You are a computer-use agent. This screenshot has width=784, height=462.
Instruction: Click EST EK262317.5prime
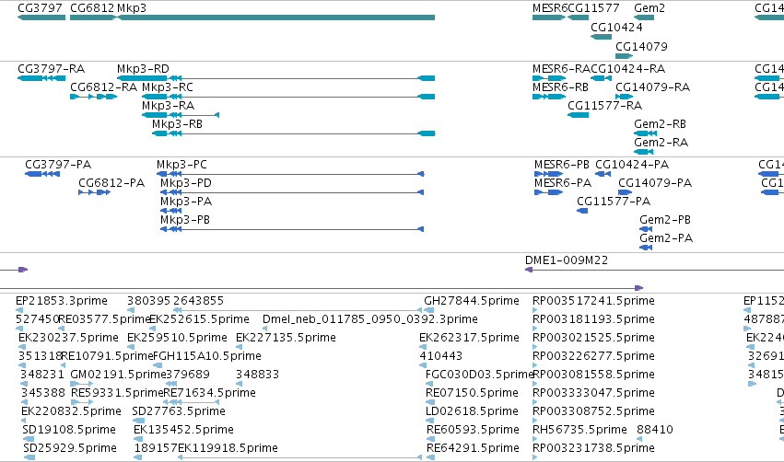click(x=469, y=338)
